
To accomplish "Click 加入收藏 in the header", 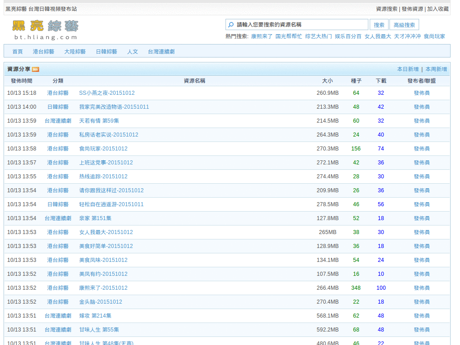I will pyautogui.click(x=438, y=9).
